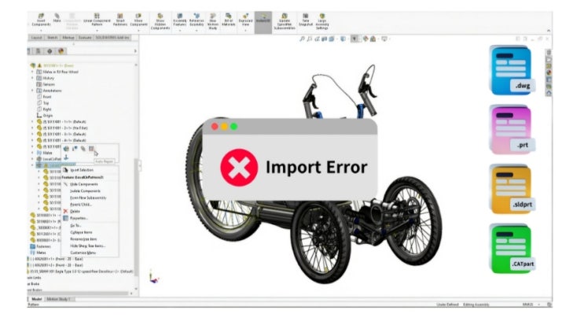The height and width of the screenshot is (318, 584).
Task: Open the Exploded View dropdown arrow
Action: (x=245, y=31)
